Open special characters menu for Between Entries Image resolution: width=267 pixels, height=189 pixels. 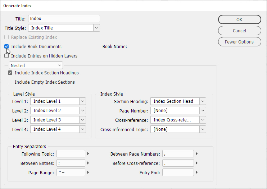point(88,163)
